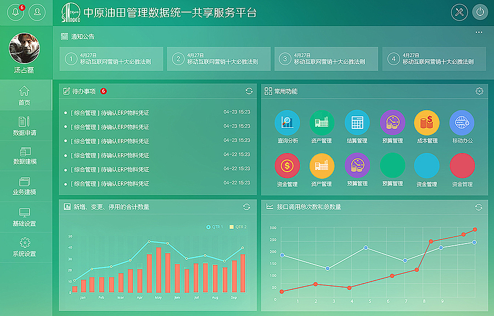Toggle the QTR 1 legend series
Viewport: 494px width, 316px height.
coord(215,227)
